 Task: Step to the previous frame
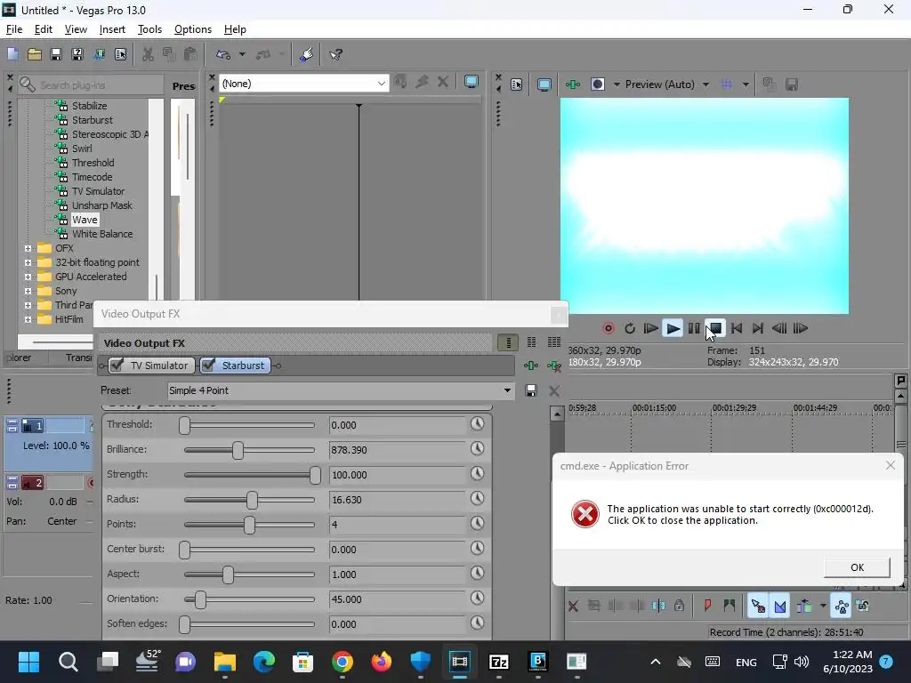click(779, 328)
